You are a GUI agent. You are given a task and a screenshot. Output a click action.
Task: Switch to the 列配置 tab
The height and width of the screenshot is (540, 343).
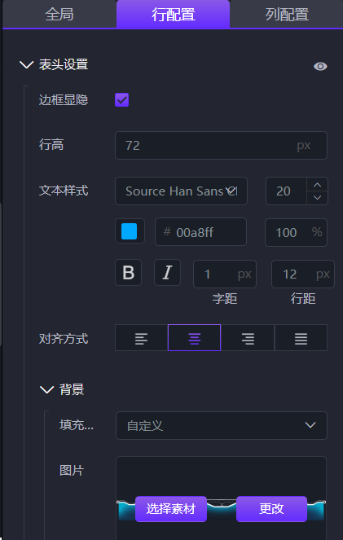tap(287, 15)
